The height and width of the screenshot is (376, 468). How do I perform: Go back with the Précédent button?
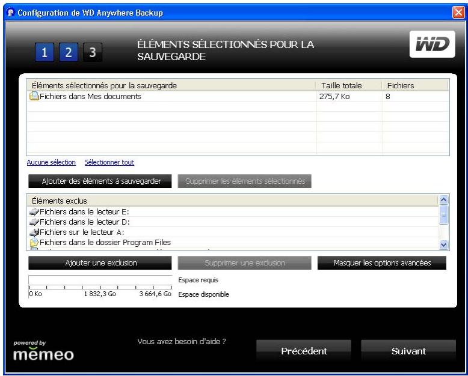(x=304, y=351)
